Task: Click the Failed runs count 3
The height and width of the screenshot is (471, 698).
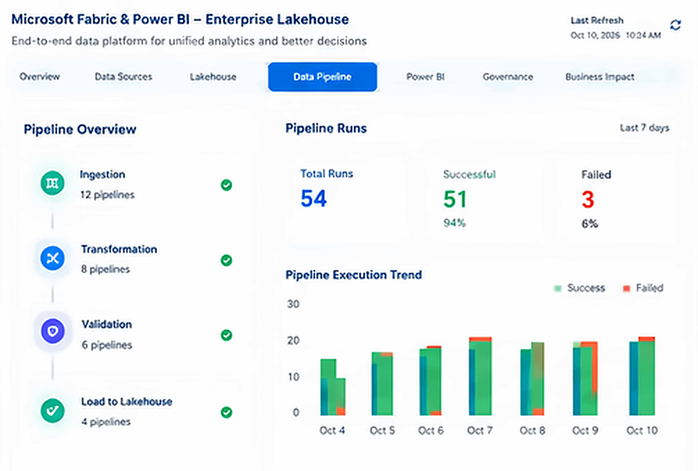Action: [588, 199]
